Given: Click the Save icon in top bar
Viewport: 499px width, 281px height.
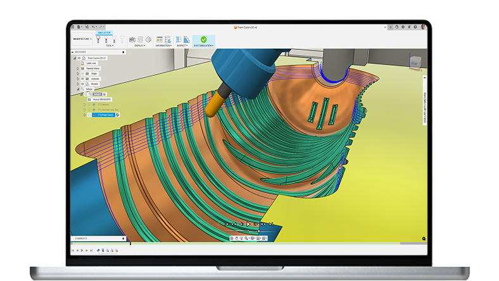Looking at the screenshot, I should [x=87, y=27].
